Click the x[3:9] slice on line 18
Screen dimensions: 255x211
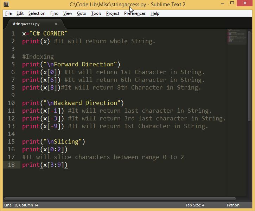click(x=54, y=165)
